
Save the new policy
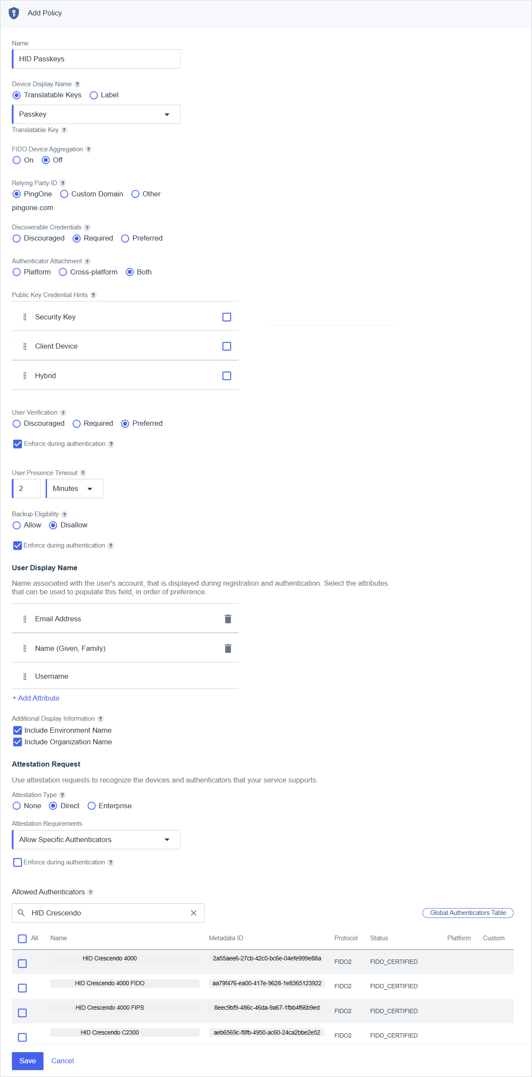click(x=27, y=1061)
